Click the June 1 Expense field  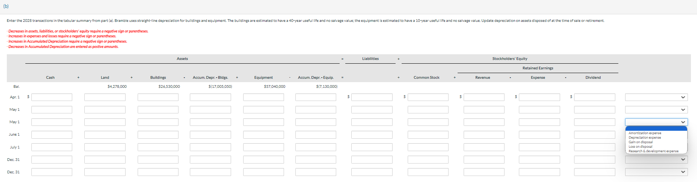(x=539, y=135)
